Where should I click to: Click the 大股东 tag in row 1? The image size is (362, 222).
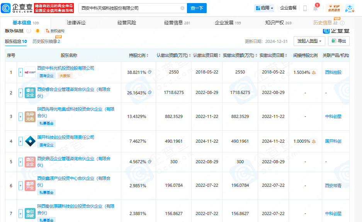pyautogui.click(x=65, y=76)
